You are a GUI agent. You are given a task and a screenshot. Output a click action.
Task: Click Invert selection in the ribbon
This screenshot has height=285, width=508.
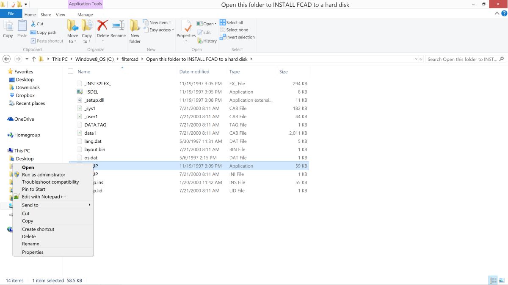(237, 37)
